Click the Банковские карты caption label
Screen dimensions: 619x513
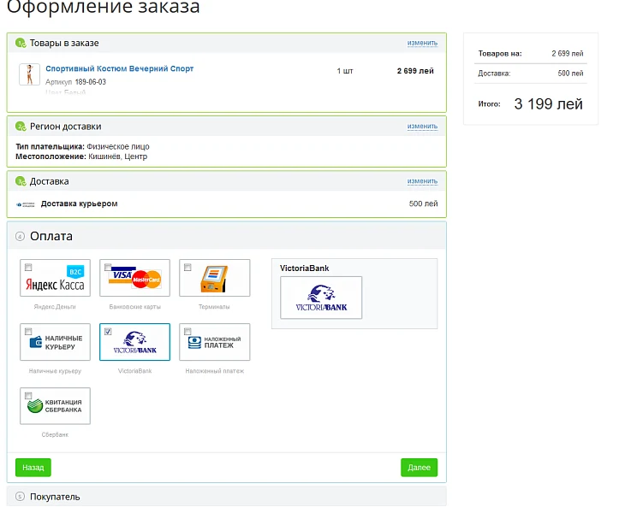pos(135,307)
